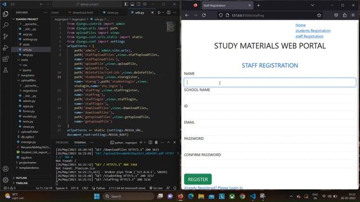Image resolution: width=360 pixels, height=202 pixels.
Task: Run the Python file with the play icon
Action: [159, 12]
